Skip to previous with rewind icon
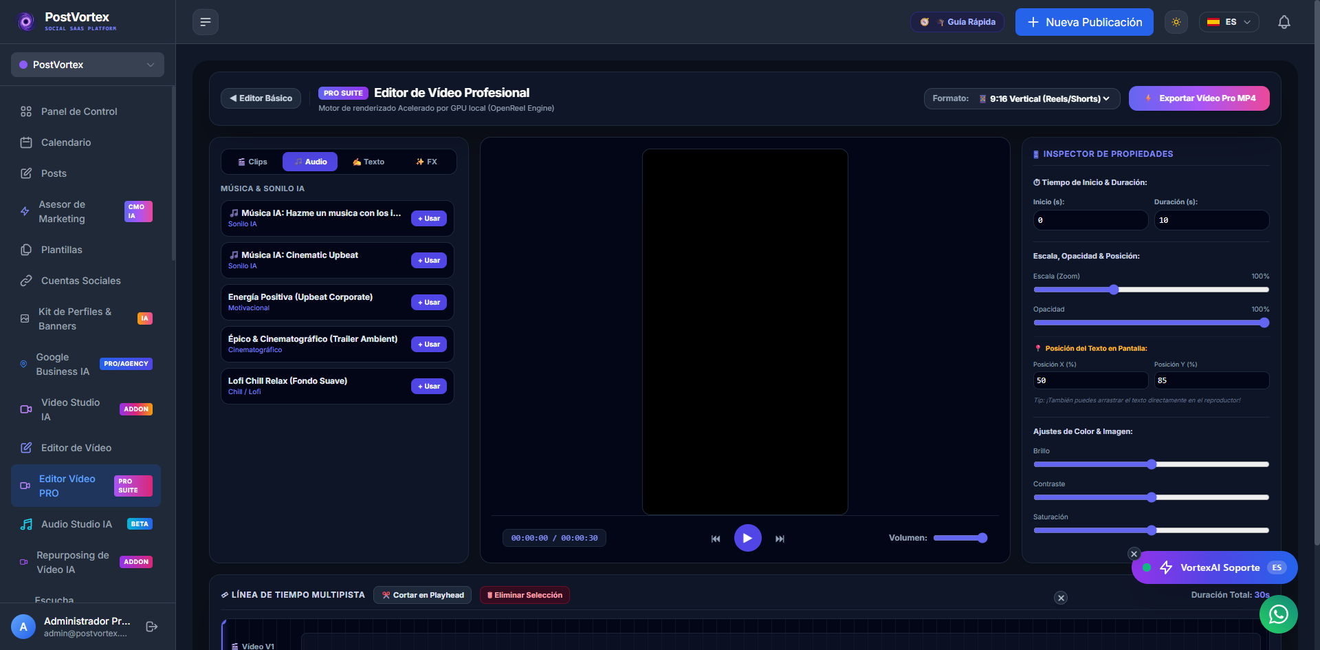Screen dimensions: 1320x650 (x=716, y=539)
